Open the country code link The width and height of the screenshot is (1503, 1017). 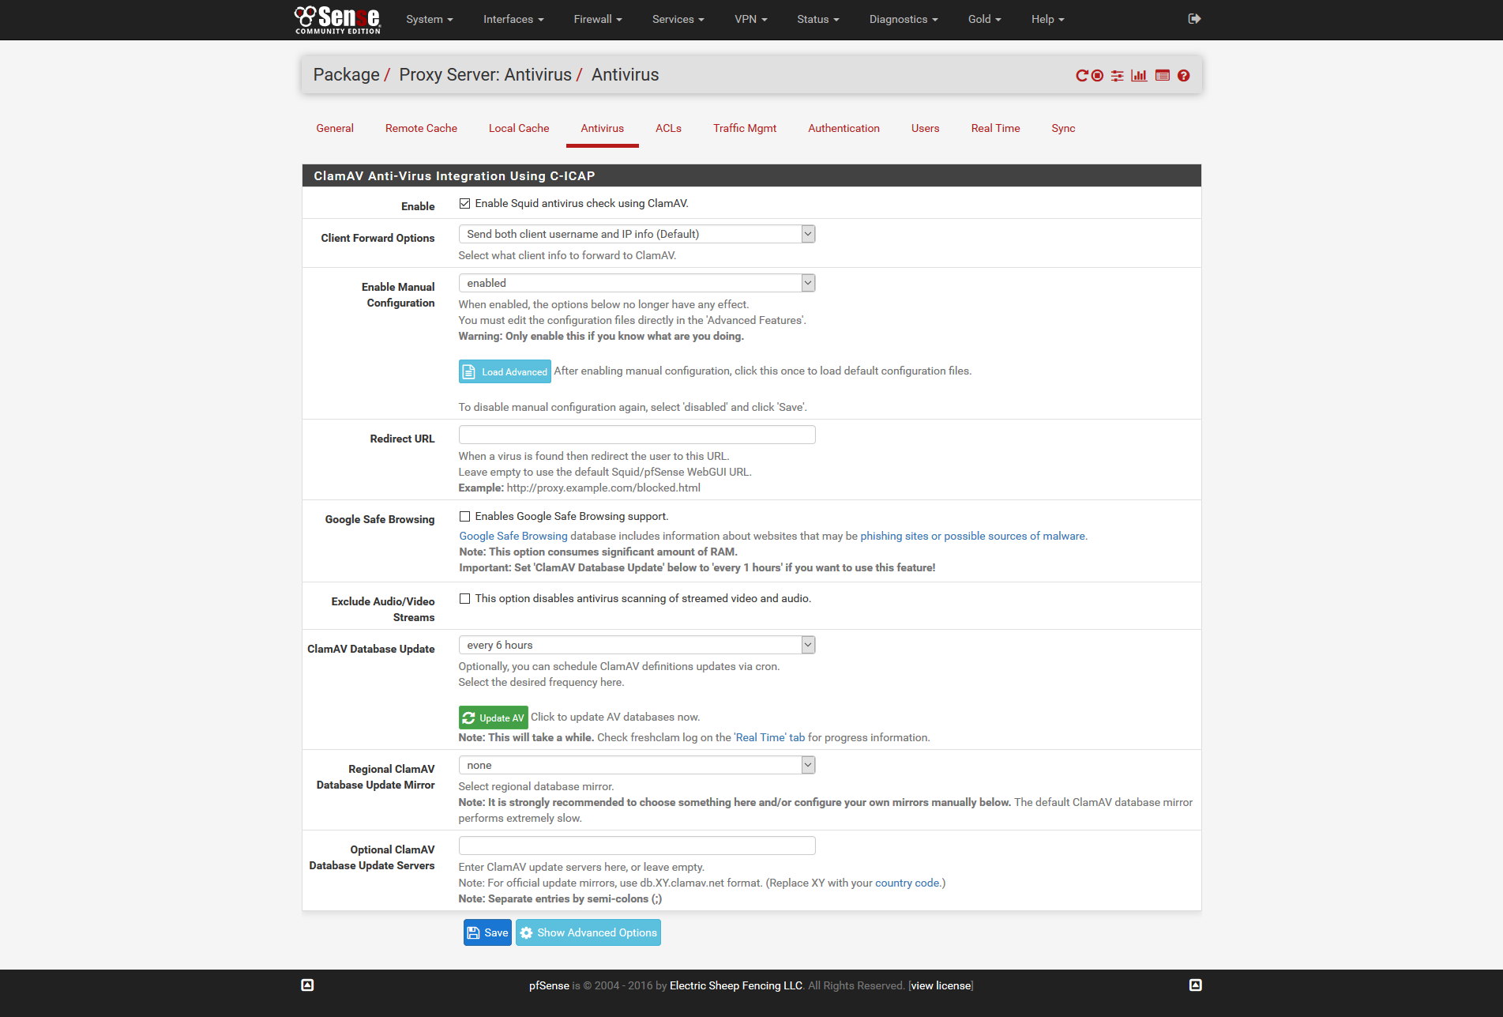point(907,883)
